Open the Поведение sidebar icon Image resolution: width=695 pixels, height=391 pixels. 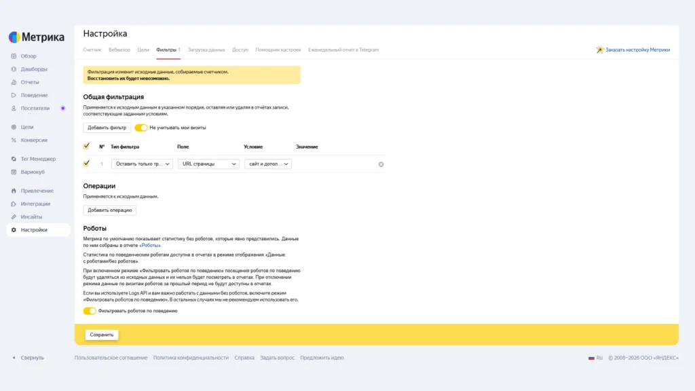coord(14,95)
